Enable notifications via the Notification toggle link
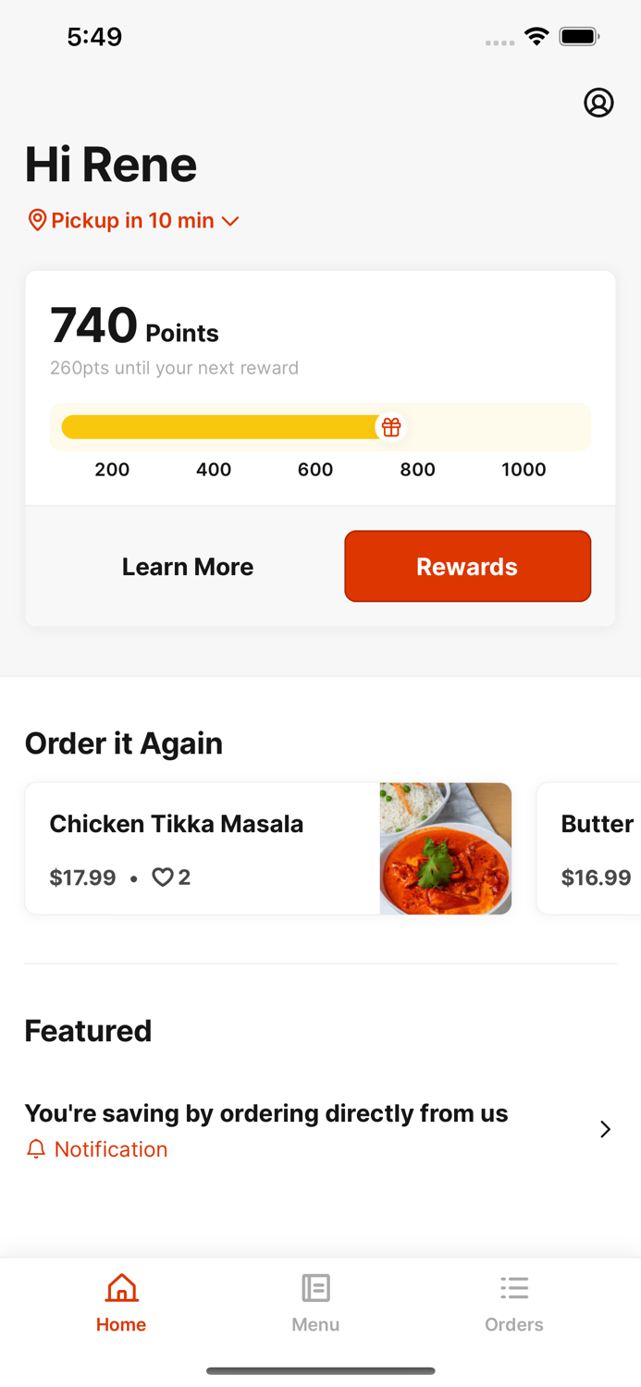 point(109,1148)
